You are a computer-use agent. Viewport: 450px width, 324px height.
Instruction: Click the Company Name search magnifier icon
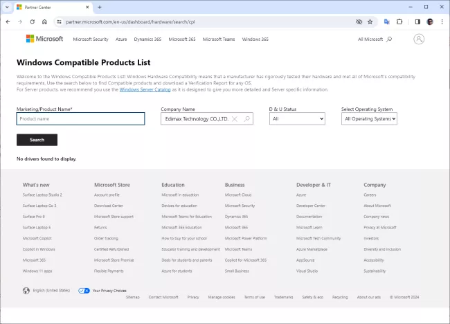point(246,119)
